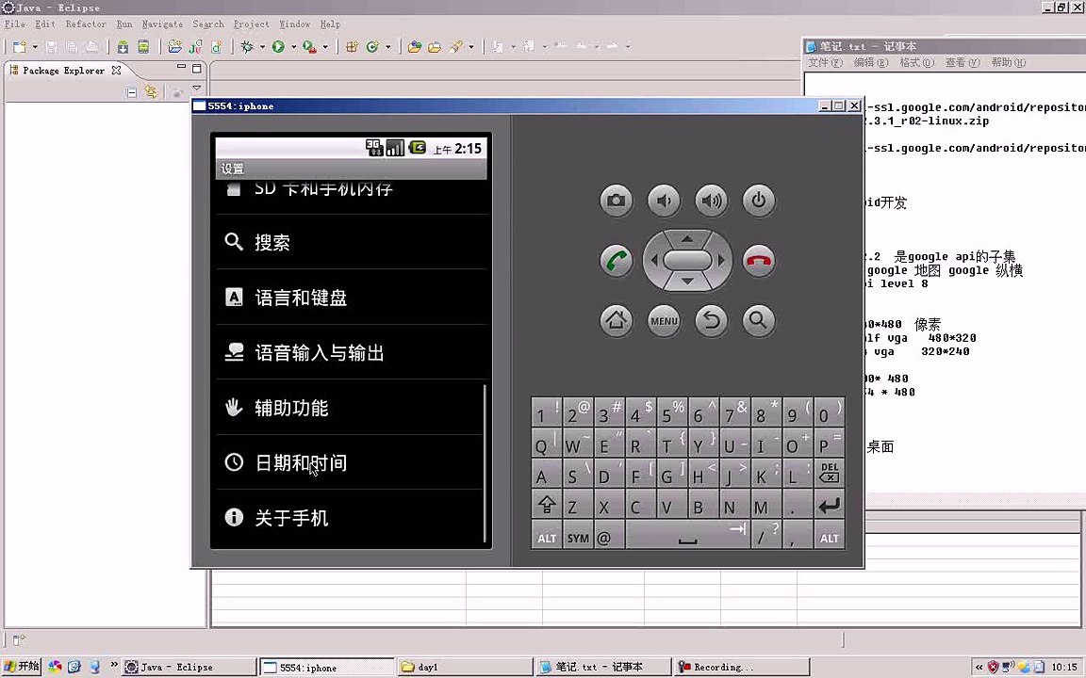Open the Eclipse Window menu
Screen dimensions: 1086x678
pyautogui.click(x=295, y=24)
